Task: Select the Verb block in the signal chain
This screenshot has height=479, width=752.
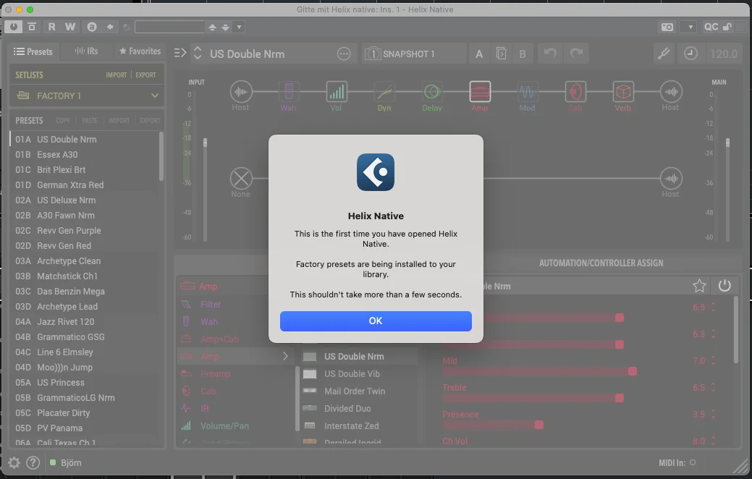Action: coord(623,92)
